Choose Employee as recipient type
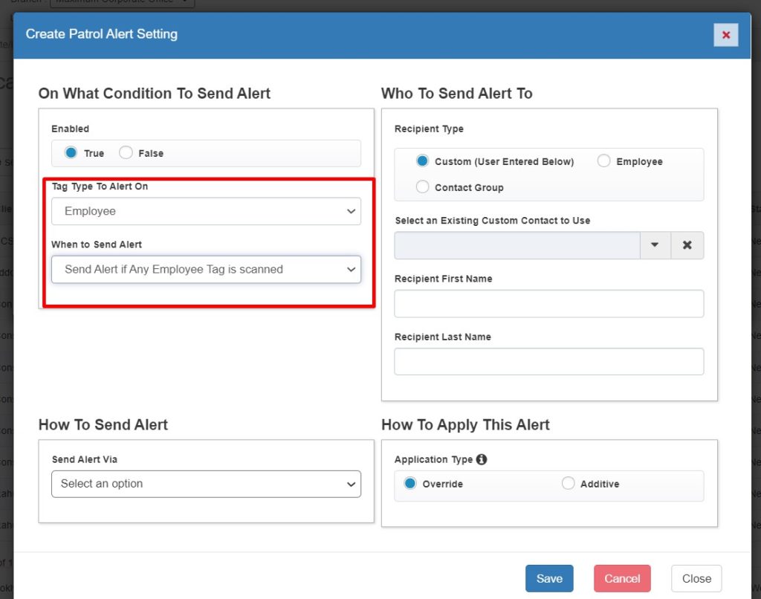This screenshot has width=761, height=599. (x=604, y=161)
